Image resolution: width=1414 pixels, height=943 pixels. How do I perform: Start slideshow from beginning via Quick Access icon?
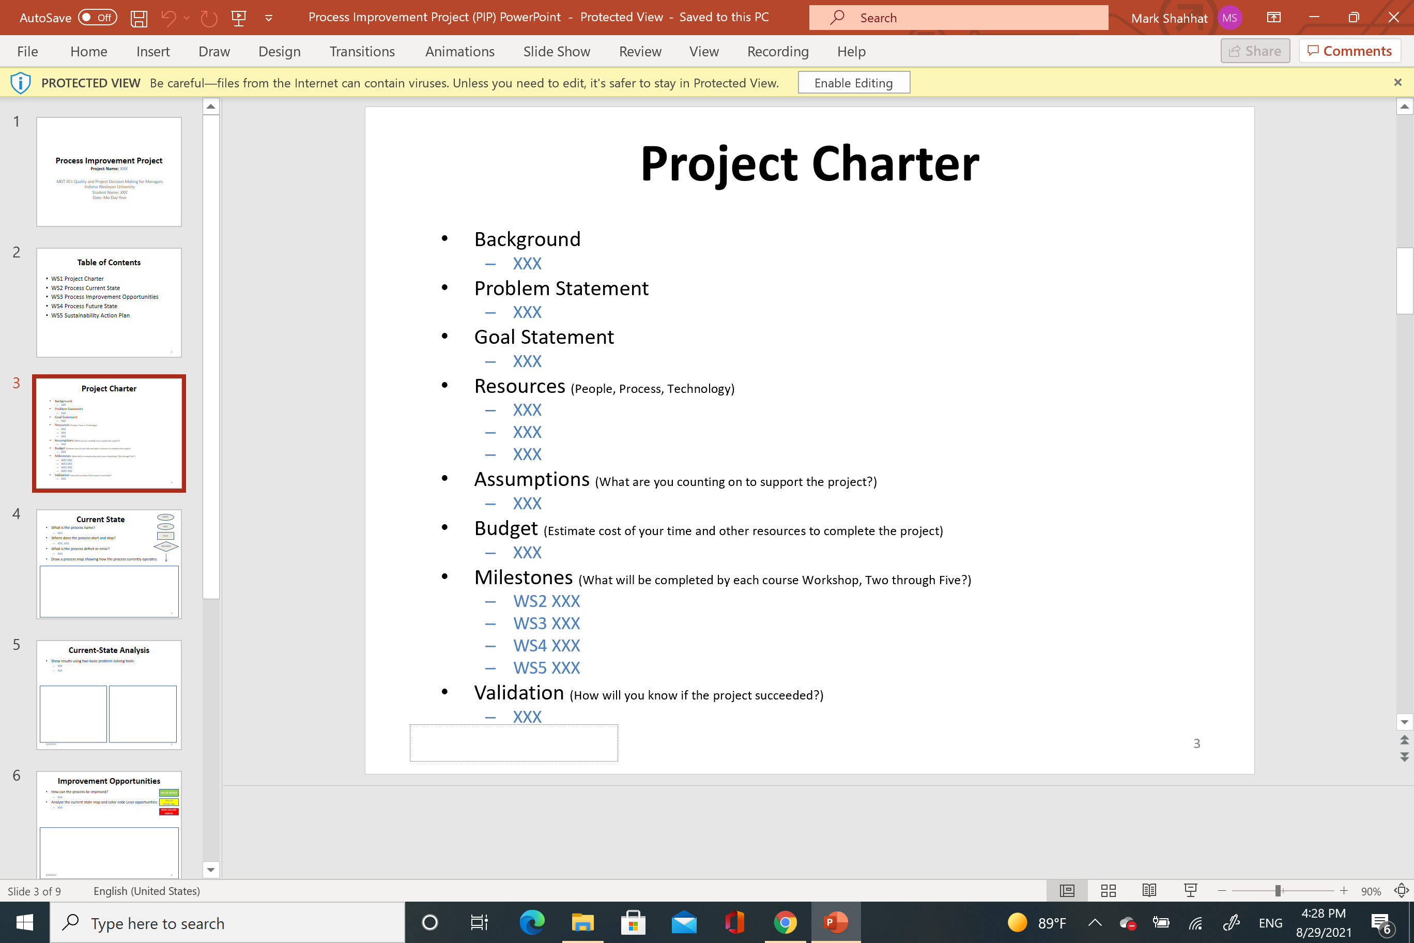pos(239,18)
